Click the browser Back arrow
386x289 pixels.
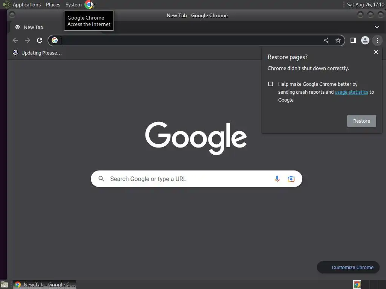pyautogui.click(x=15, y=40)
